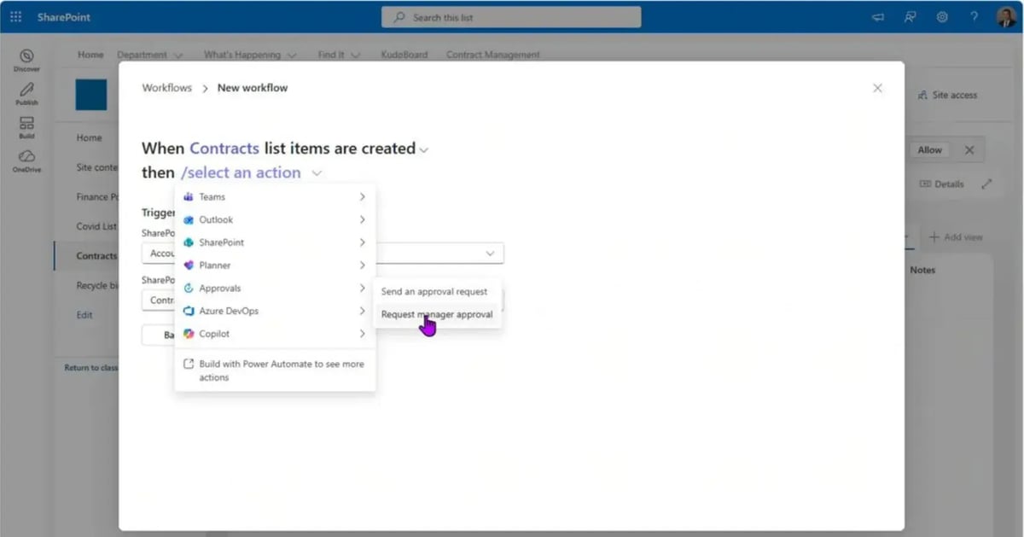This screenshot has height=537, width=1024.
Task: Expand the SharePoint submenu arrow
Action: click(362, 242)
